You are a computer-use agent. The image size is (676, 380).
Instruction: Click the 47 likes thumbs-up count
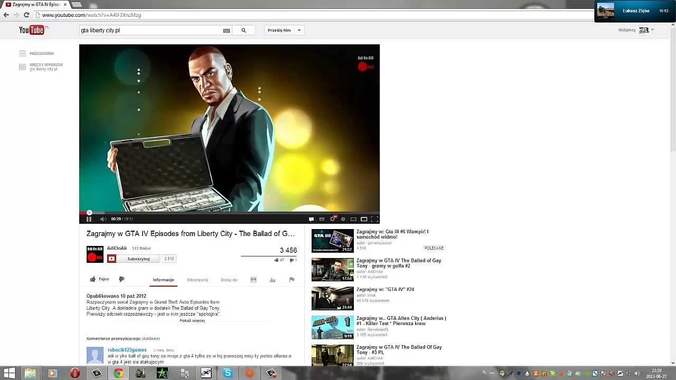[279, 260]
